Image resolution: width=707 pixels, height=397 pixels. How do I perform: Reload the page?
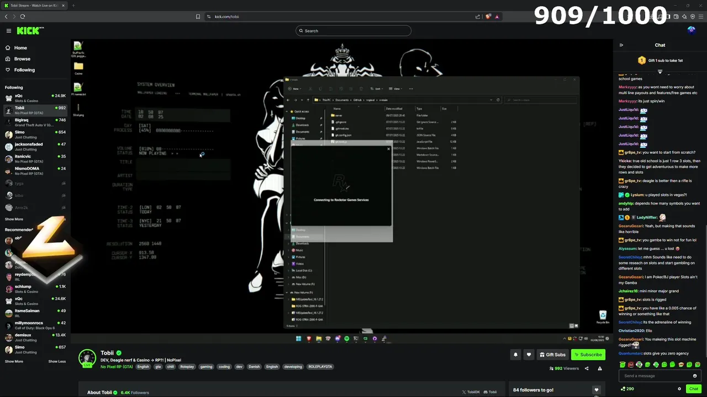point(23,17)
